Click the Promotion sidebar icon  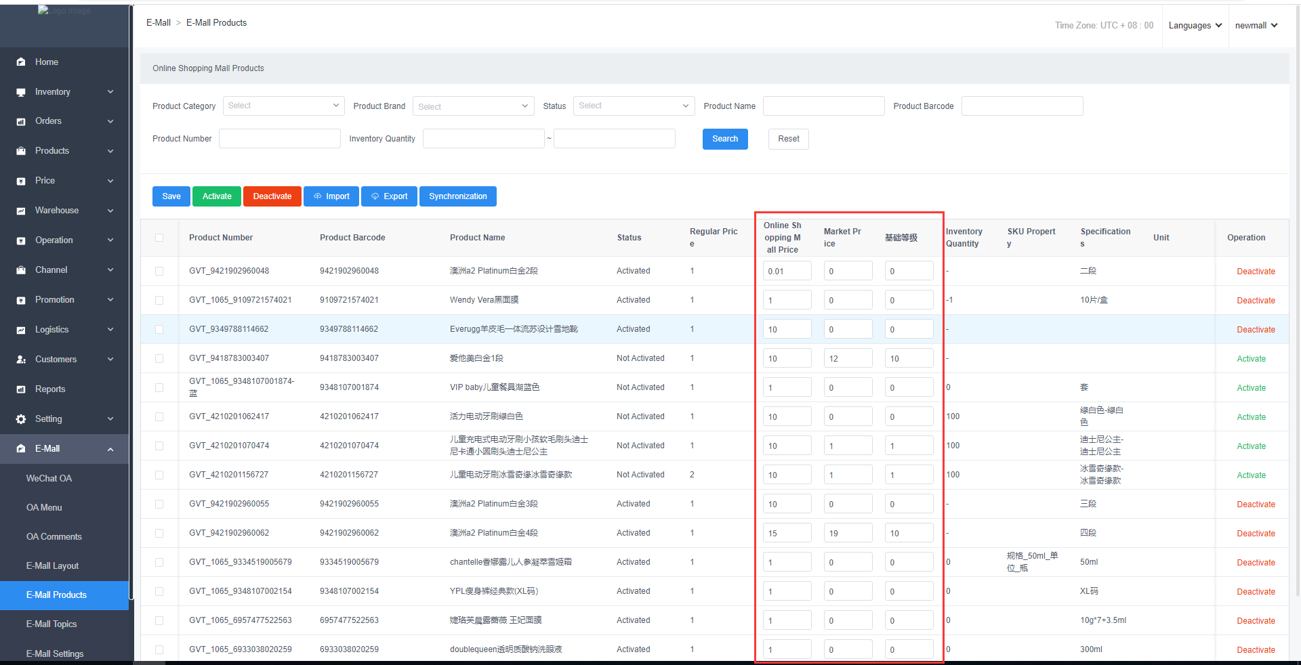point(21,300)
